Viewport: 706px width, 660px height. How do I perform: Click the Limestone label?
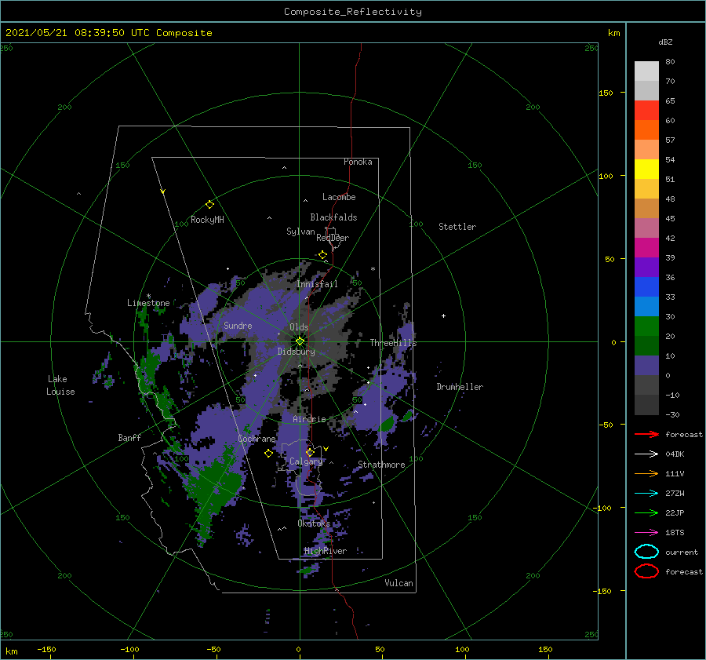(x=148, y=303)
